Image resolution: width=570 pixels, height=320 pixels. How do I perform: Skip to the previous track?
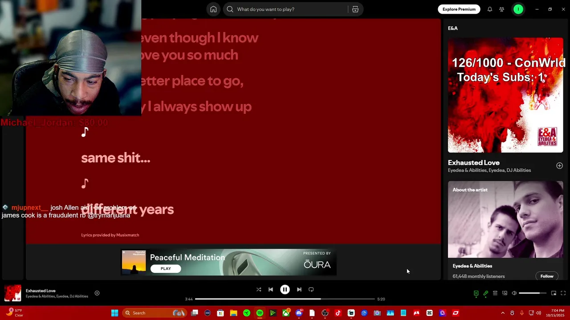(271, 289)
